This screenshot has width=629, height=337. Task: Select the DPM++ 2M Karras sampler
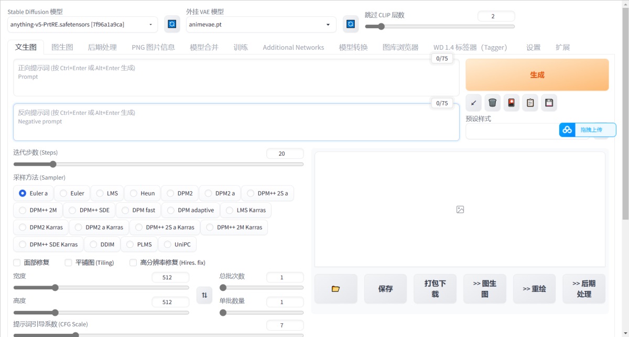point(234,227)
